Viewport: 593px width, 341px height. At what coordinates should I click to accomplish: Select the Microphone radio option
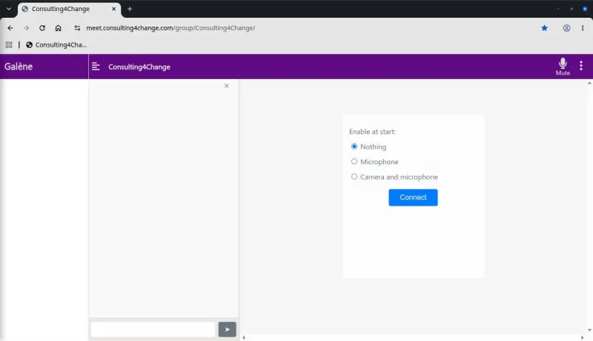click(354, 161)
